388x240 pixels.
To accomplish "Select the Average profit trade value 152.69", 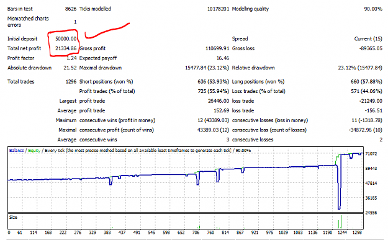I will coord(222,111).
